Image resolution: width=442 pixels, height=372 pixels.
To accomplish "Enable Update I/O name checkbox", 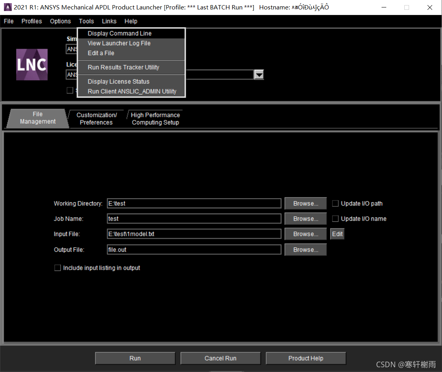I will point(335,219).
